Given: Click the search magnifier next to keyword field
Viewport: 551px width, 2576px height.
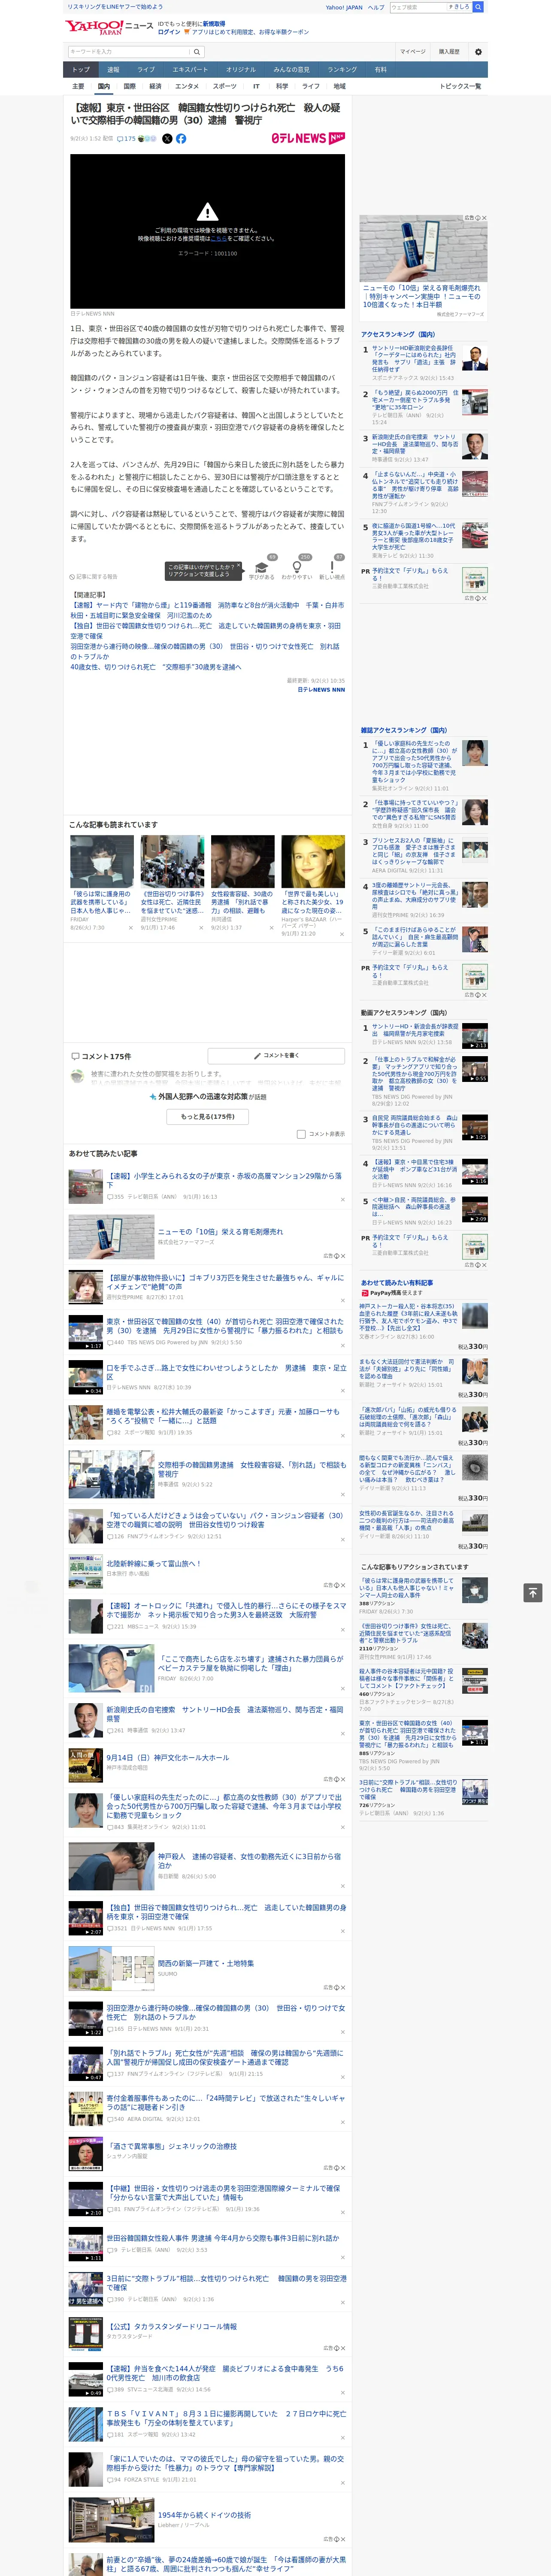Looking at the screenshot, I should 196,52.
